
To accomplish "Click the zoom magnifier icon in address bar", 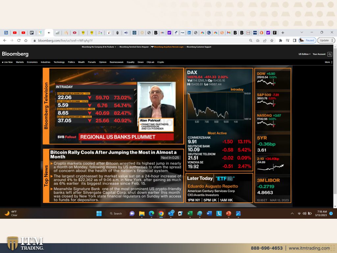I will [250, 41].
